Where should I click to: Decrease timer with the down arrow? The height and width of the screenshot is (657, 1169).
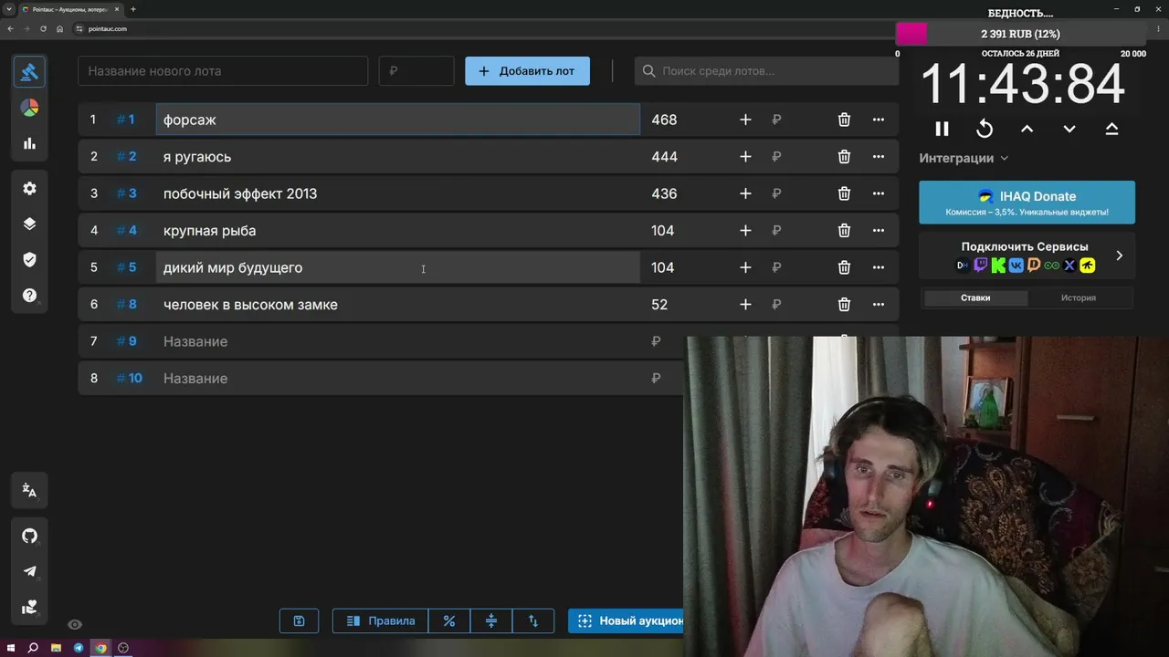pos(1069,129)
